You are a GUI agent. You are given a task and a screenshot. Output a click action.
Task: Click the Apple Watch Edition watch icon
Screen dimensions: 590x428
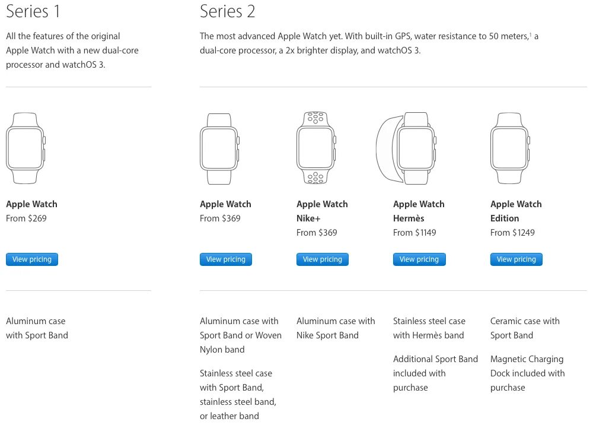(510, 147)
